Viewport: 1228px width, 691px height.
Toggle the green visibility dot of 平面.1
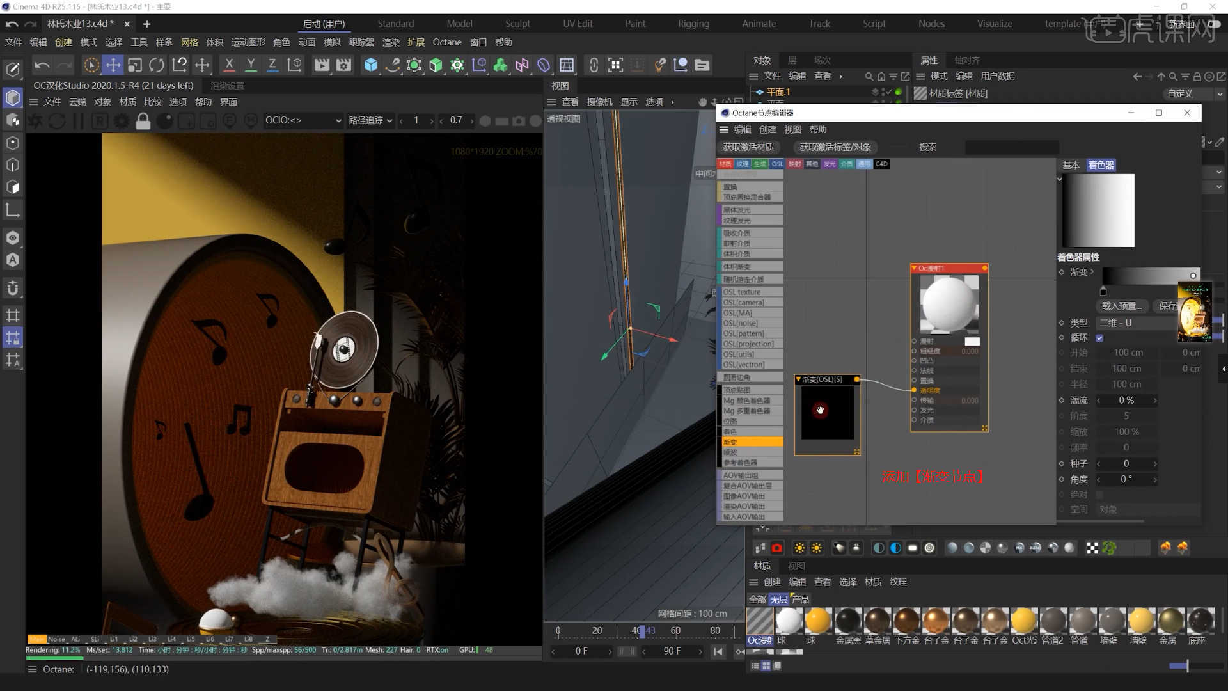[x=899, y=92]
